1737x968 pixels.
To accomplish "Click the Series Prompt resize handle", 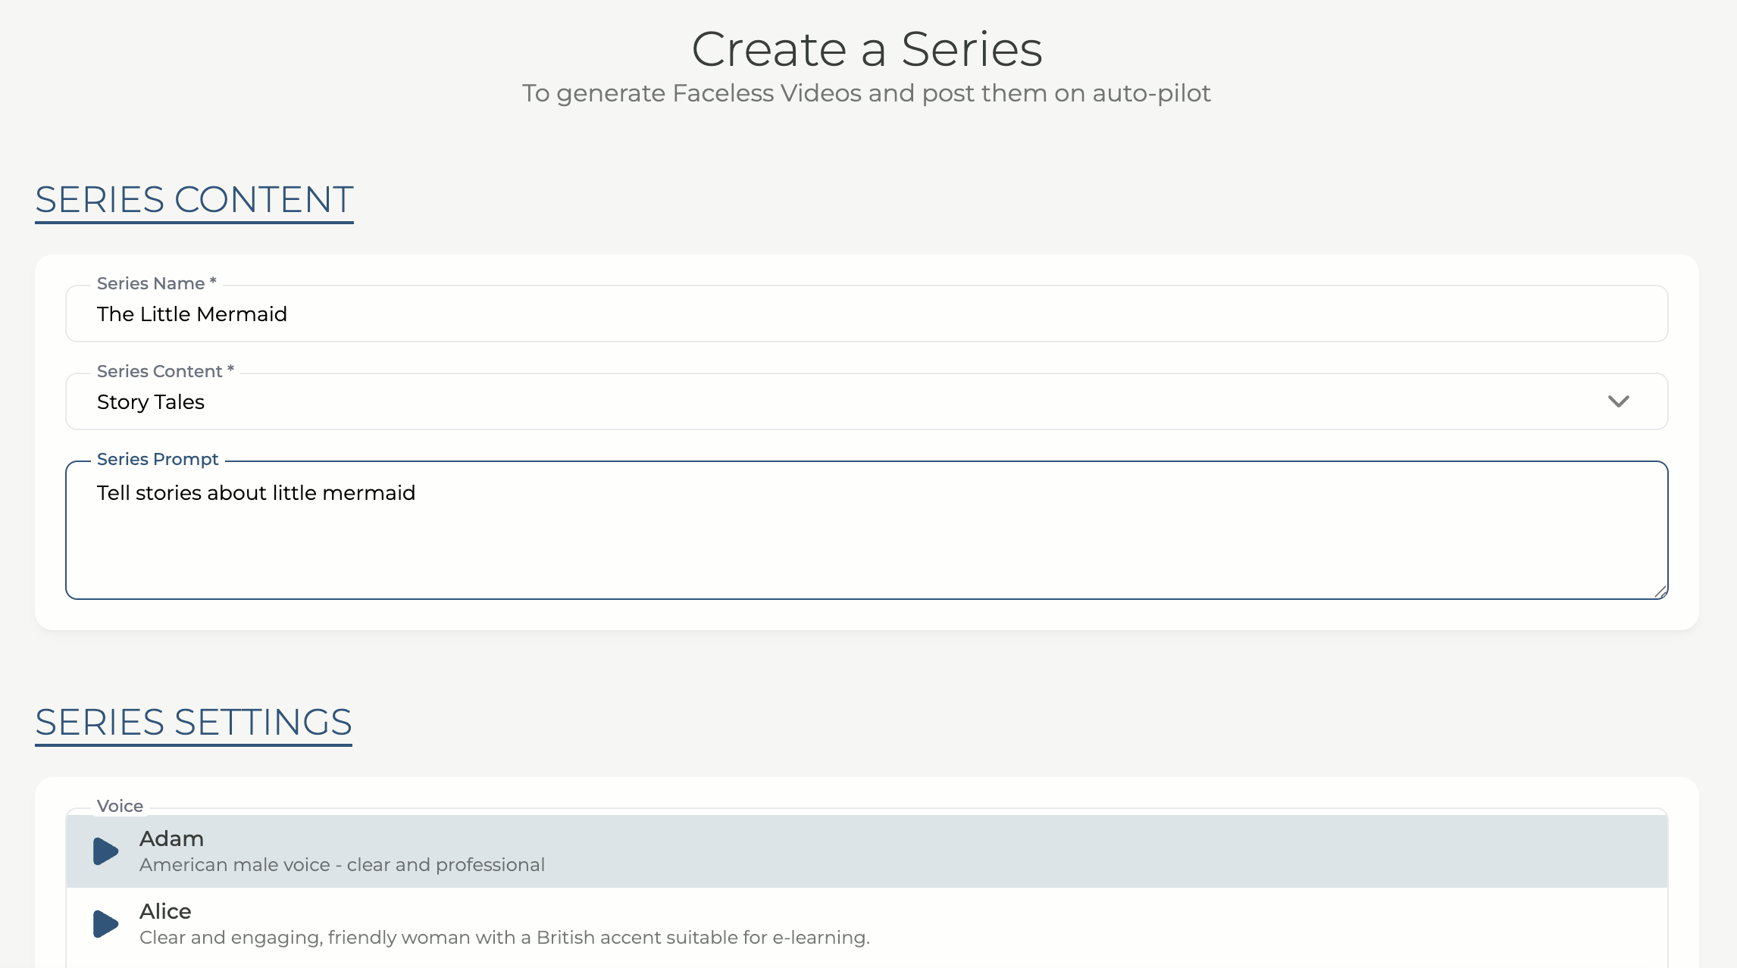I will (x=1660, y=592).
